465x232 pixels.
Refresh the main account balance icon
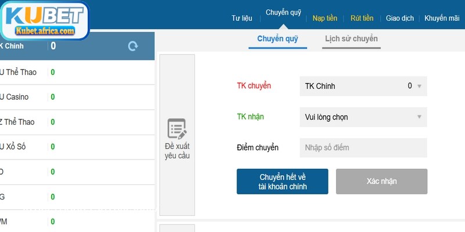[133, 46]
